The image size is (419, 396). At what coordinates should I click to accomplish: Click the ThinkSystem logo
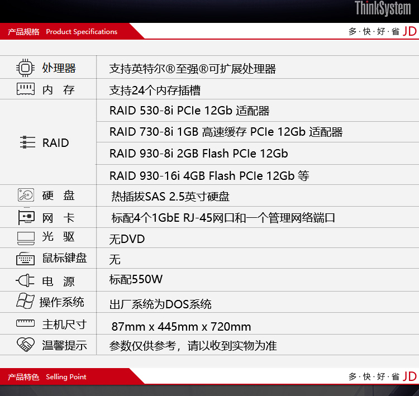point(383,8)
